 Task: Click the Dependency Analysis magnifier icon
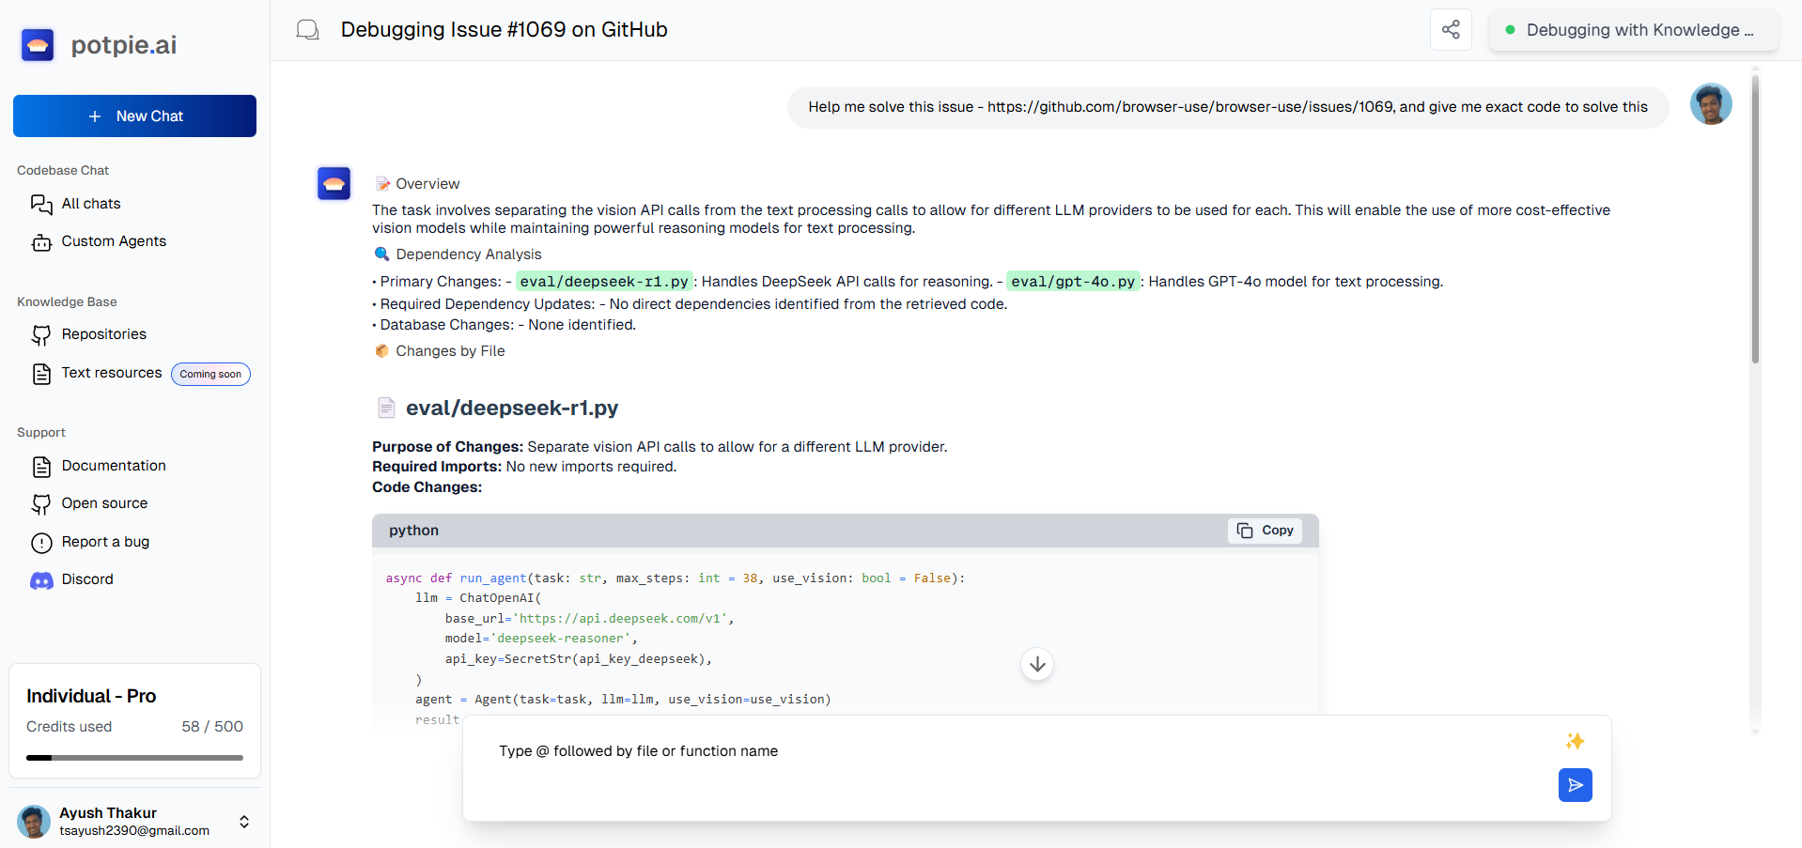(381, 254)
